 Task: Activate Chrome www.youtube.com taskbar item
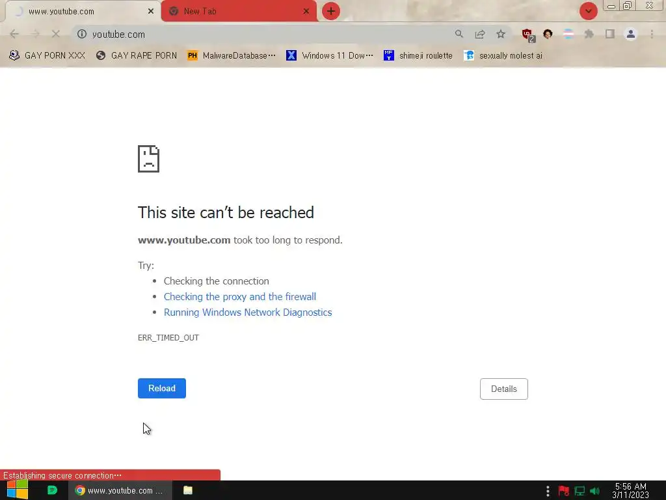click(120, 490)
